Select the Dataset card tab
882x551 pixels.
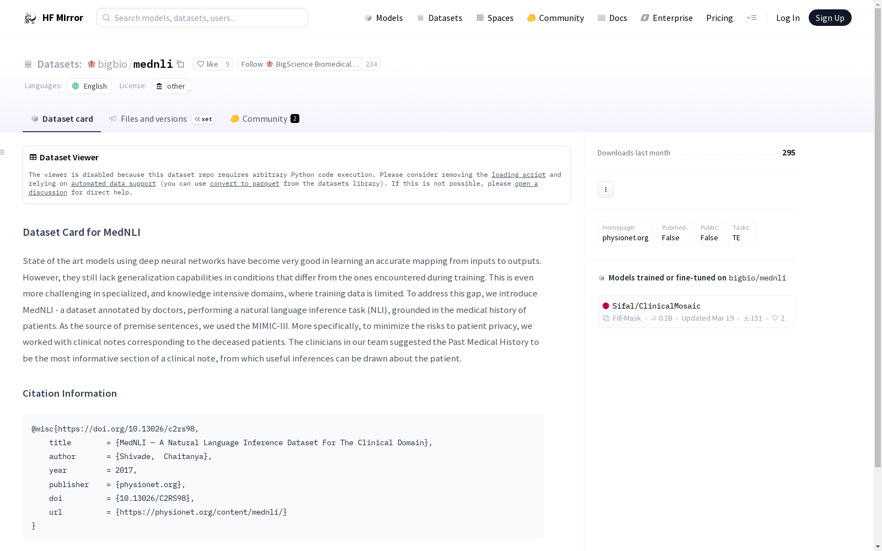pos(62,119)
